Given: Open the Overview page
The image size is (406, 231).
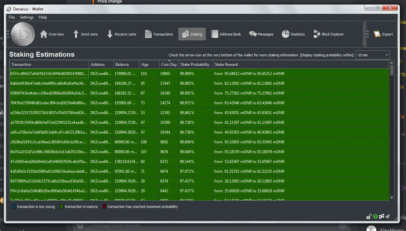Looking at the screenshot, I should tap(52, 34).
